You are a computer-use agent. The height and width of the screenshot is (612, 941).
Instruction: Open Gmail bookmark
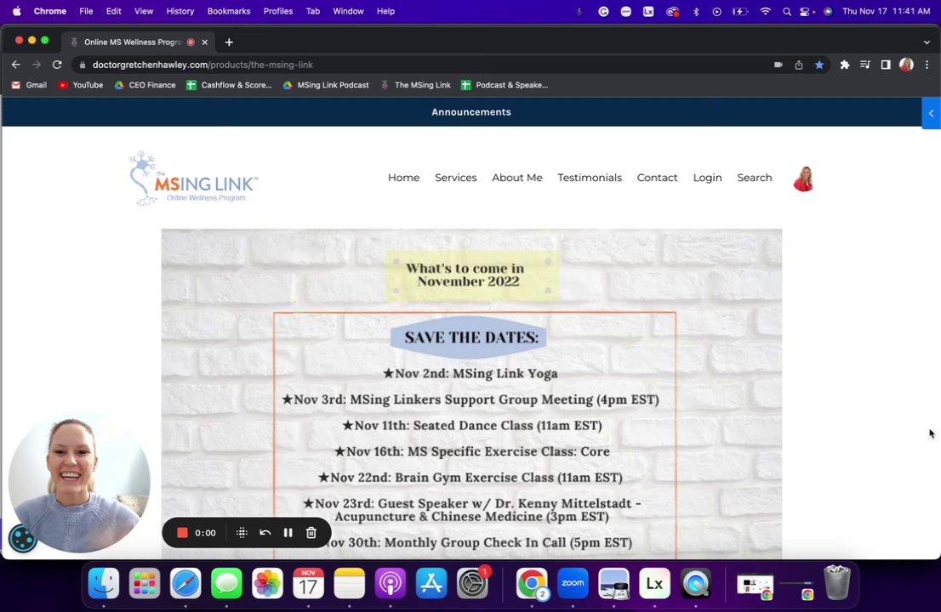[x=29, y=85]
